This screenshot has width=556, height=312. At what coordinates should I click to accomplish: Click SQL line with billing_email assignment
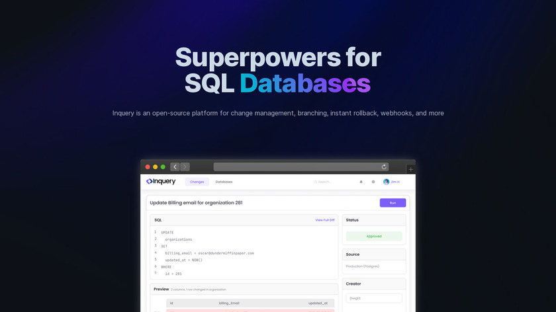tap(209, 253)
